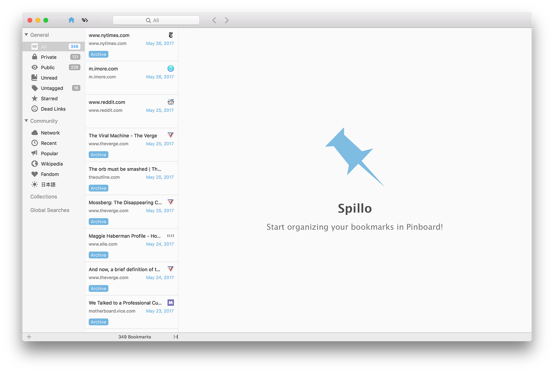Open the www.nytimes.com bookmark title
554x373 pixels.
click(x=109, y=35)
